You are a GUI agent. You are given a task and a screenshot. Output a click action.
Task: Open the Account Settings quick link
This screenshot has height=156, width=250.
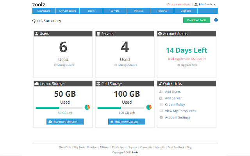178,117
